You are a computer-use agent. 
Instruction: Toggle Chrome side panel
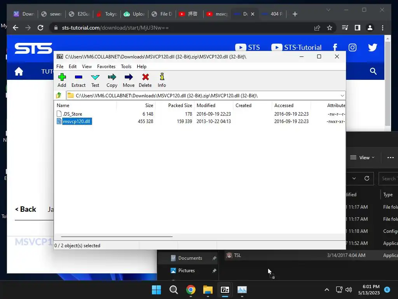[358, 28]
